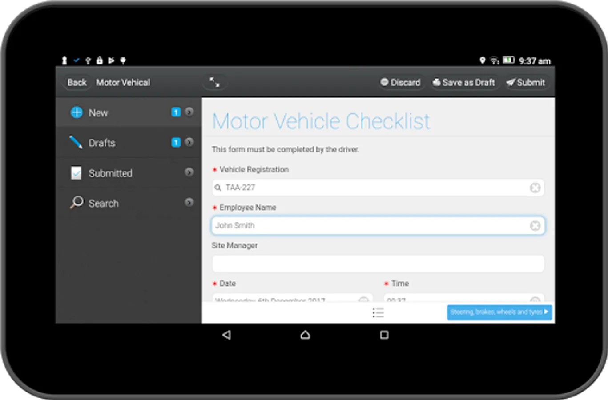608x400 pixels.
Task: Clear the Vehicle Registration field
Action: click(535, 188)
